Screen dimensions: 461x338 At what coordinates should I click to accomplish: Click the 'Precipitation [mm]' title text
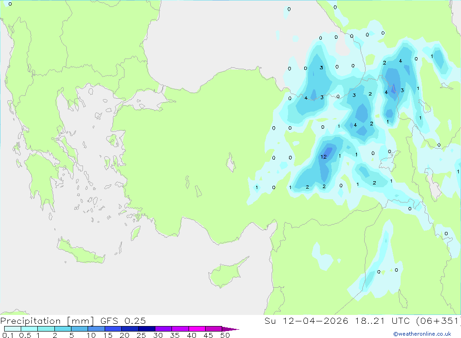tap(47, 321)
